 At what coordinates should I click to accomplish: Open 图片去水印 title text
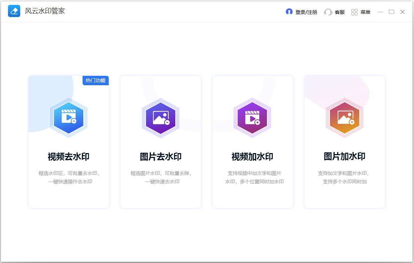(x=161, y=157)
